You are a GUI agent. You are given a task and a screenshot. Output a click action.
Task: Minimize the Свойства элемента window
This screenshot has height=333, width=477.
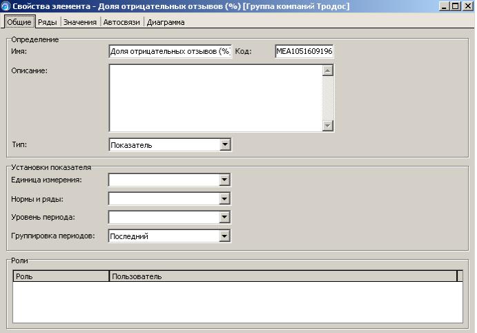pos(445,6)
